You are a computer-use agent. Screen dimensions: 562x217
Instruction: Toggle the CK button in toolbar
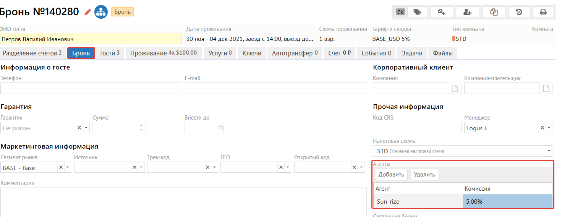pyautogui.click(x=400, y=12)
